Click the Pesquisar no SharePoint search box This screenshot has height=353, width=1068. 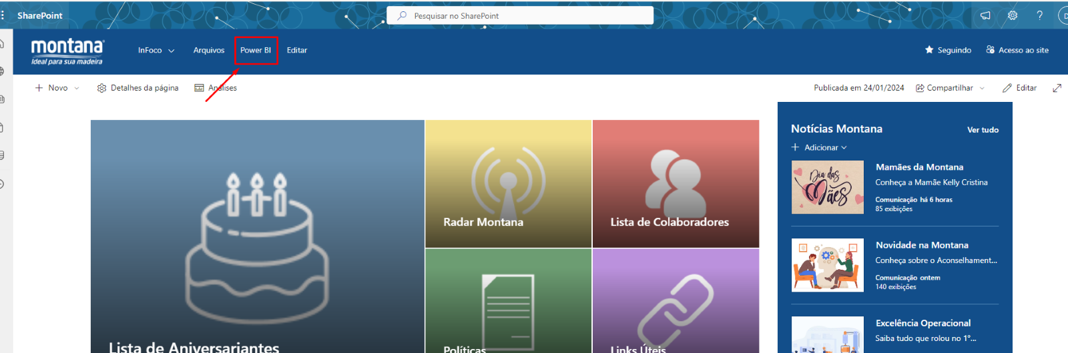[520, 15]
